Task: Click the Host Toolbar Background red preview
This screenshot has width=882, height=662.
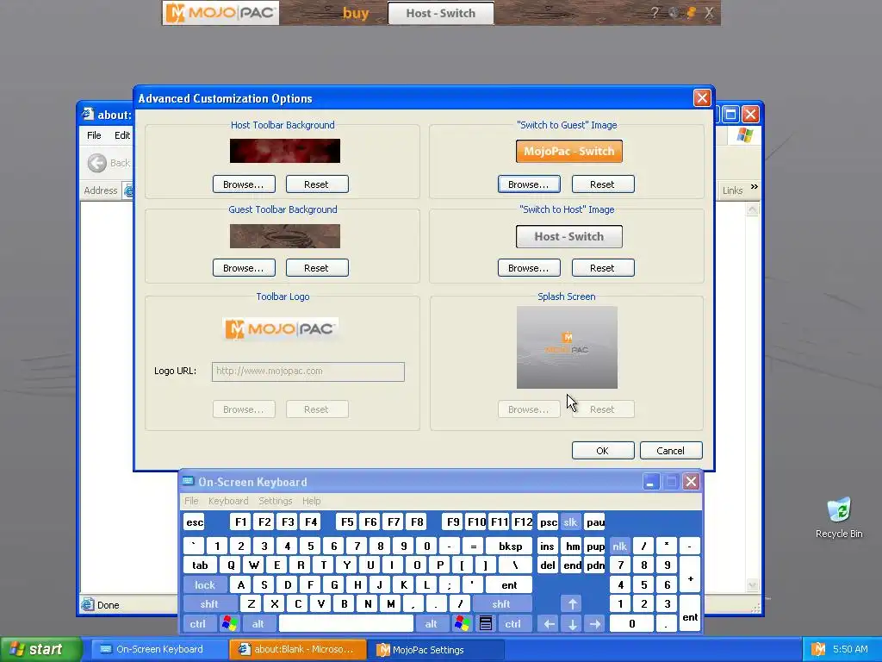Action: 284,151
